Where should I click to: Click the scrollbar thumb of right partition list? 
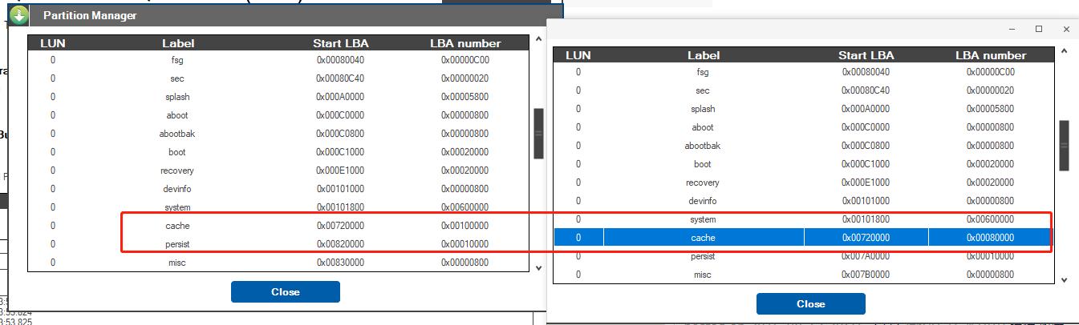(x=1064, y=145)
